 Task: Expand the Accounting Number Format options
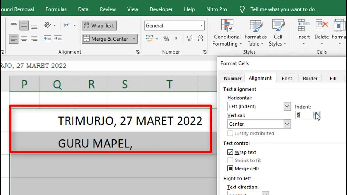pyautogui.click(x=157, y=39)
